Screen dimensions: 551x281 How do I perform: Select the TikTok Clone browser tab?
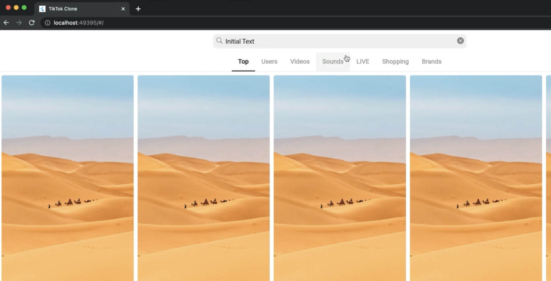pos(82,9)
